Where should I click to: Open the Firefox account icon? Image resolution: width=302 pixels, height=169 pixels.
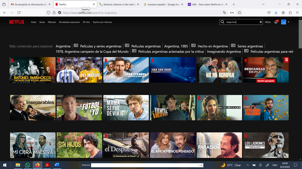[x=283, y=13]
